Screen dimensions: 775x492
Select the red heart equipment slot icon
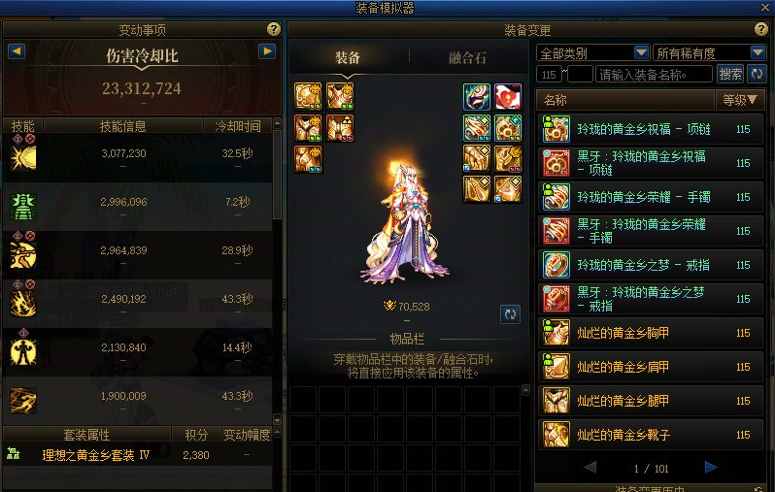pos(508,96)
